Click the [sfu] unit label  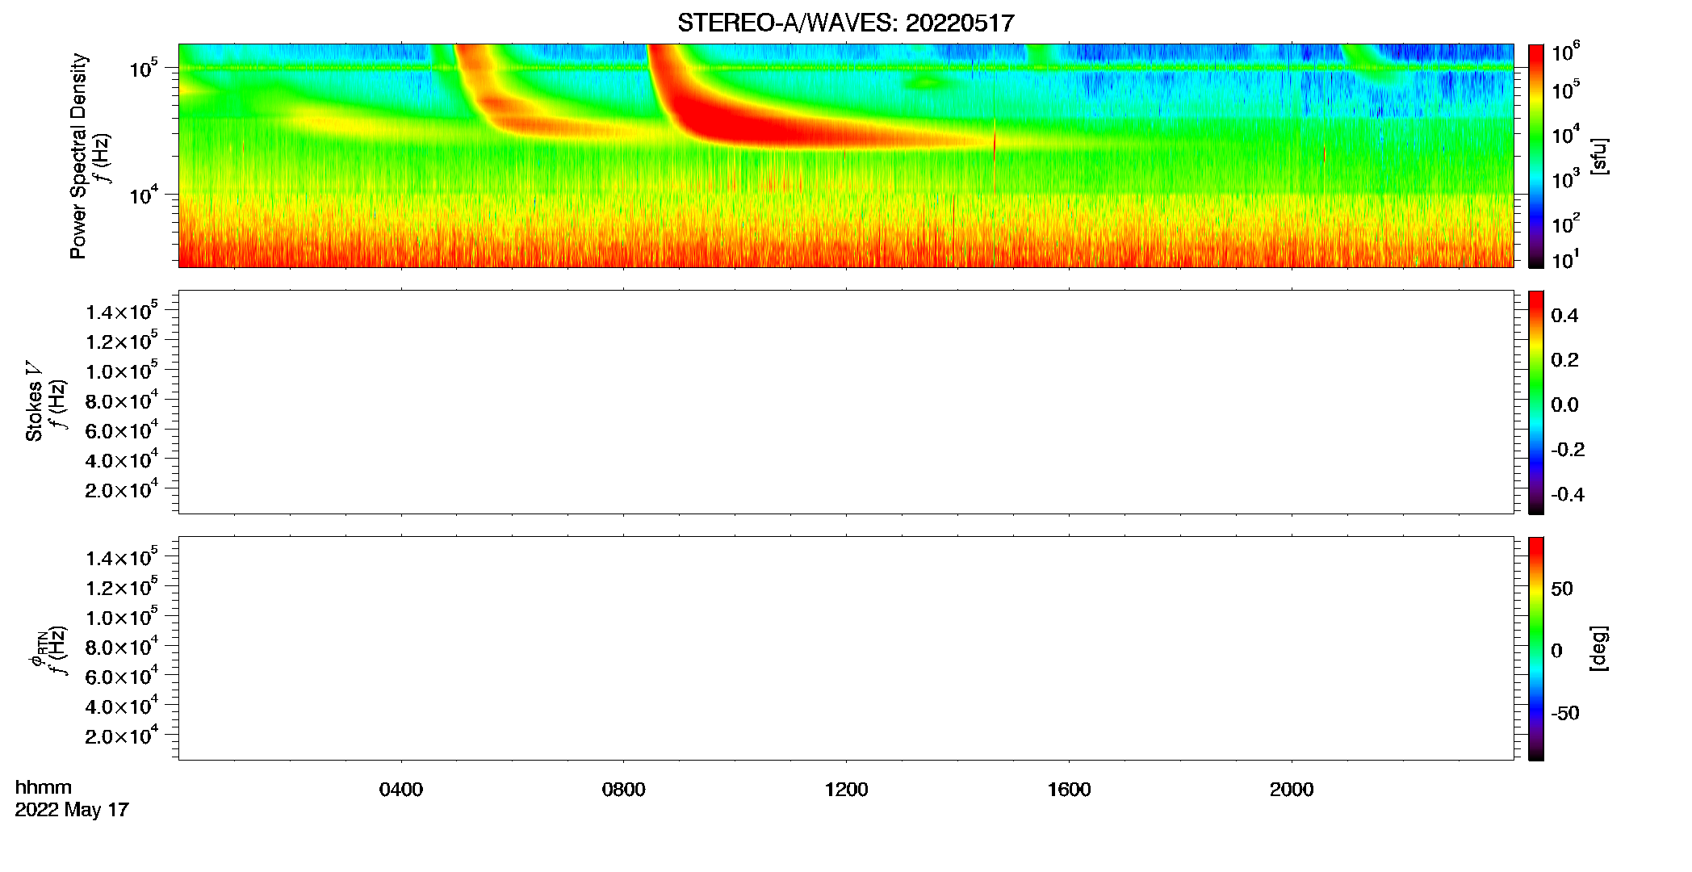click(x=1598, y=156)
